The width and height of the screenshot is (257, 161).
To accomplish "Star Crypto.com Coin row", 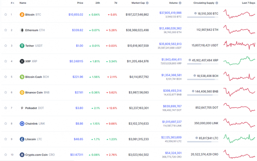I will click(6, 154).
